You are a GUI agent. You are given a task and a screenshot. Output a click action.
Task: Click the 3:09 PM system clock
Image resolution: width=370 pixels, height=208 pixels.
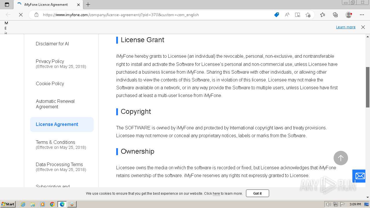tap(355, 204)
